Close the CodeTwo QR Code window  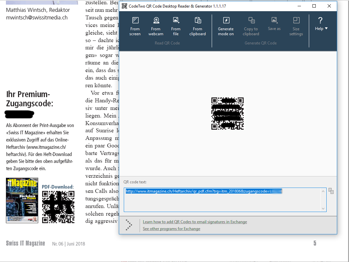[329, 6]
